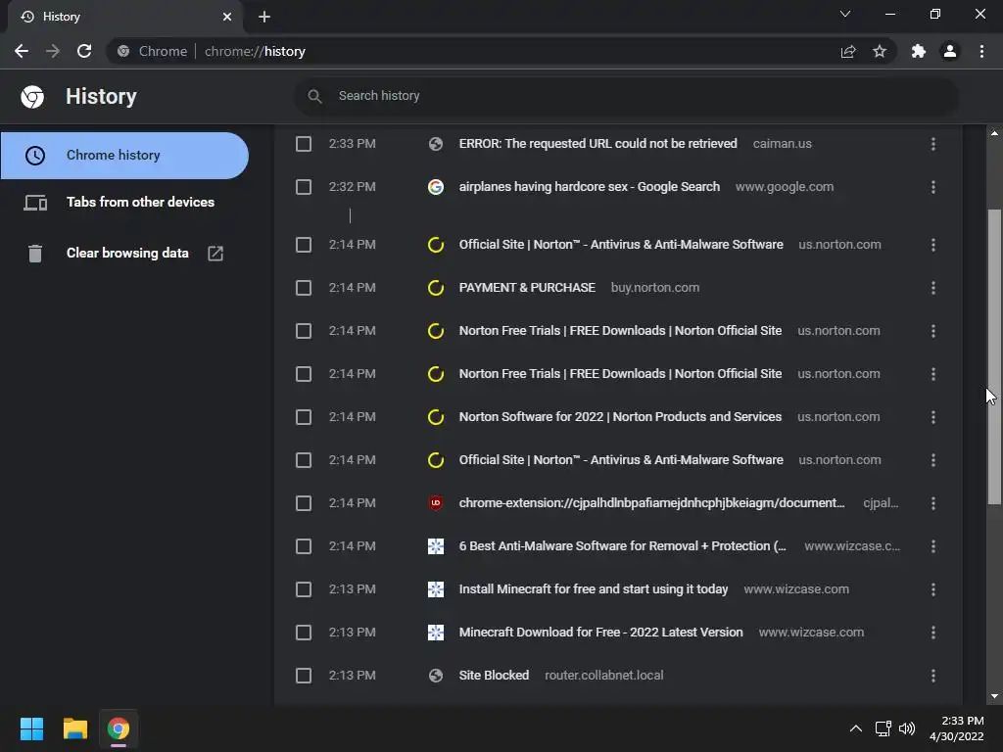Viewport: 1003px width, 752px height.
Task: Click the external-link icon after Clear browsing data
Action: click(215, 254)
